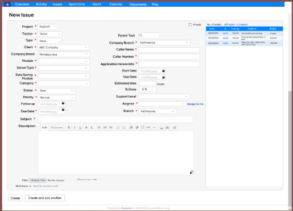293x211 pixels.
Task: Open the Gantt tab
Action: pos(97,4)
